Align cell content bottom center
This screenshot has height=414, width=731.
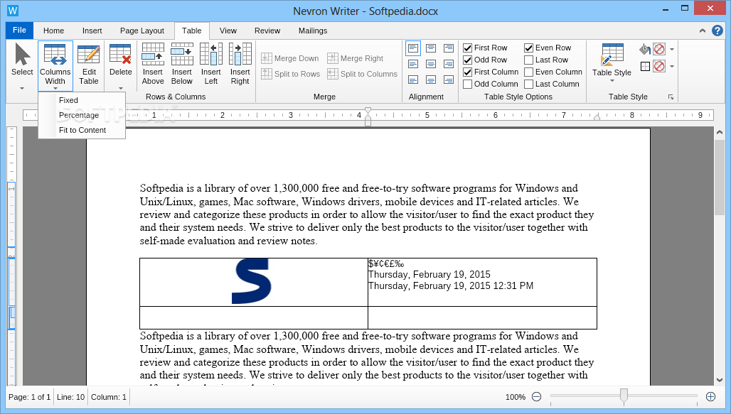[431, 80]
